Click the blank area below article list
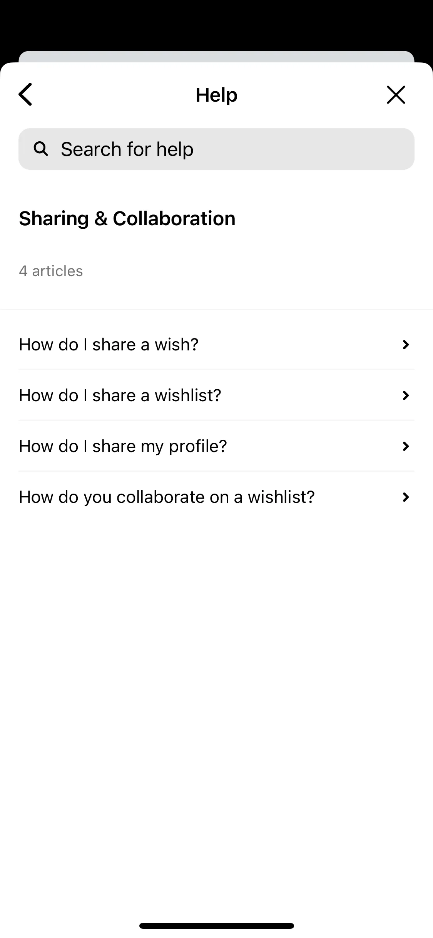Screen dimensions: 433x938 coord(216,712)
